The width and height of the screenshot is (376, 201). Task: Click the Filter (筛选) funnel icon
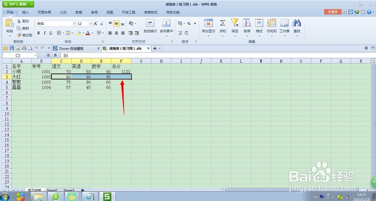coord(235,23)
